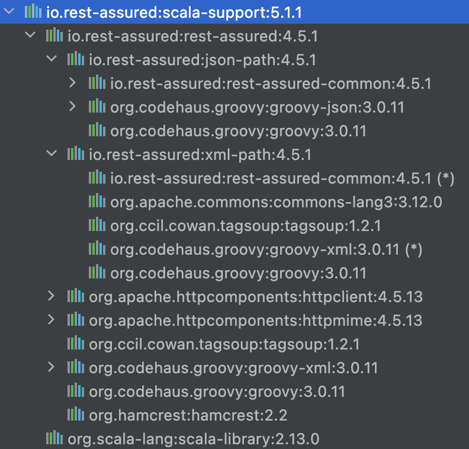Click library icon of xml-path:4.5.1
The image size is (469, 449).
click(x=76, y=153)
